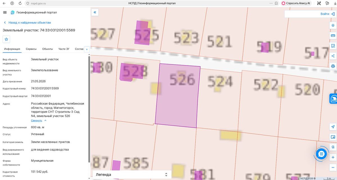This screenshot has width=337, height=180.
Task: Open the Объекты tab
Action: 47,49
